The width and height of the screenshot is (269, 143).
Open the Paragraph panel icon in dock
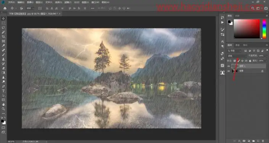[222, 46]
